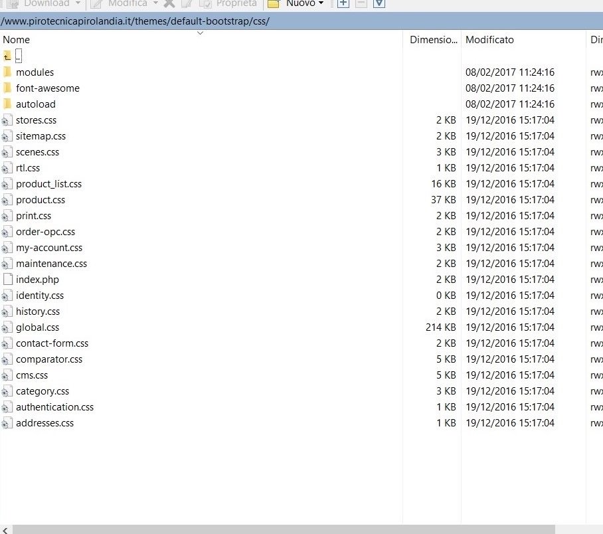
Task: Click the modified date of stores.css
Action: [x=510, y=120]
